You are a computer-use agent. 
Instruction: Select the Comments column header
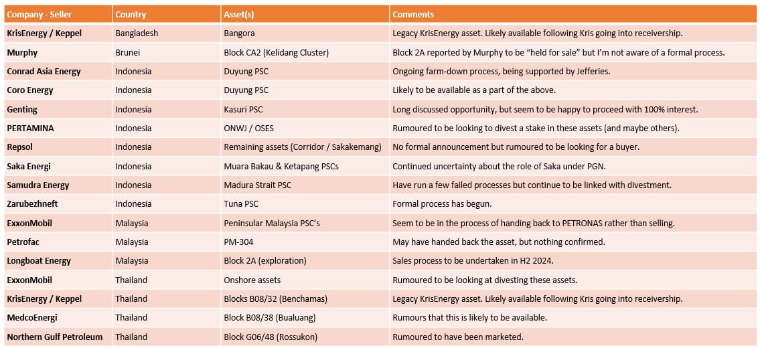pos(413,14)
